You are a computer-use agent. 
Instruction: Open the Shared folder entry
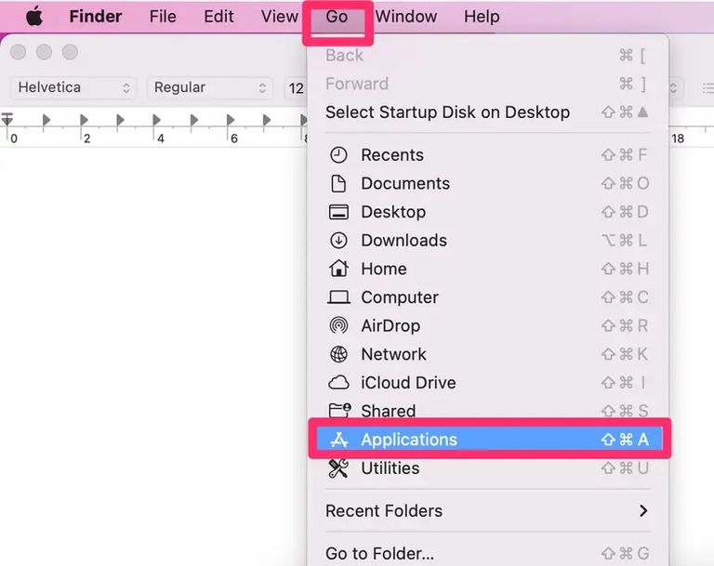click(388, 411)
